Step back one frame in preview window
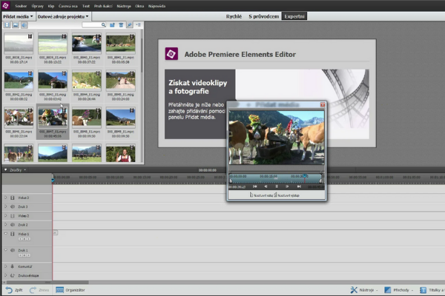This screenshot has height=296, width=445. tap(266, 186)
